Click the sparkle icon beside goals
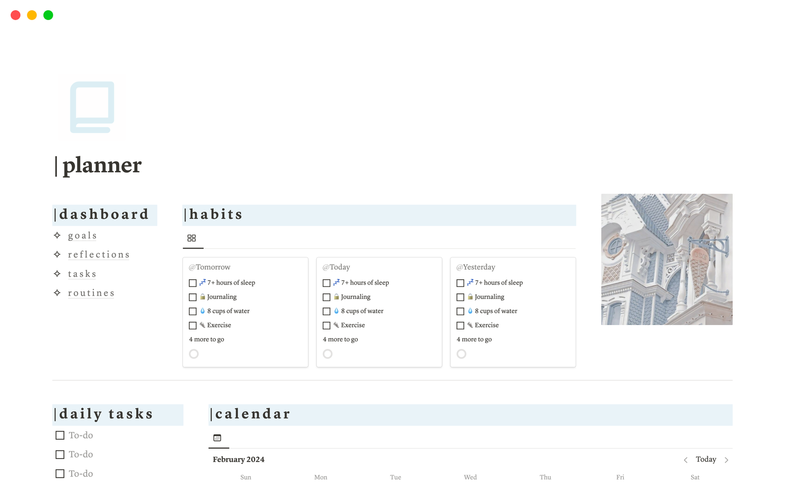This screenshot has height=490, width=785. [x=57, y=236]
